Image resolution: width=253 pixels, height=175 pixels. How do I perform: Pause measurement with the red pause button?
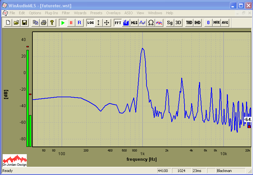(x=71, y=22)
